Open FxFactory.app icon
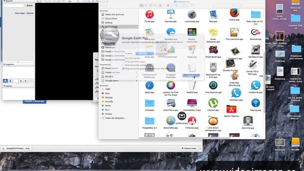304x171 pixels. (x=192, y=121)
